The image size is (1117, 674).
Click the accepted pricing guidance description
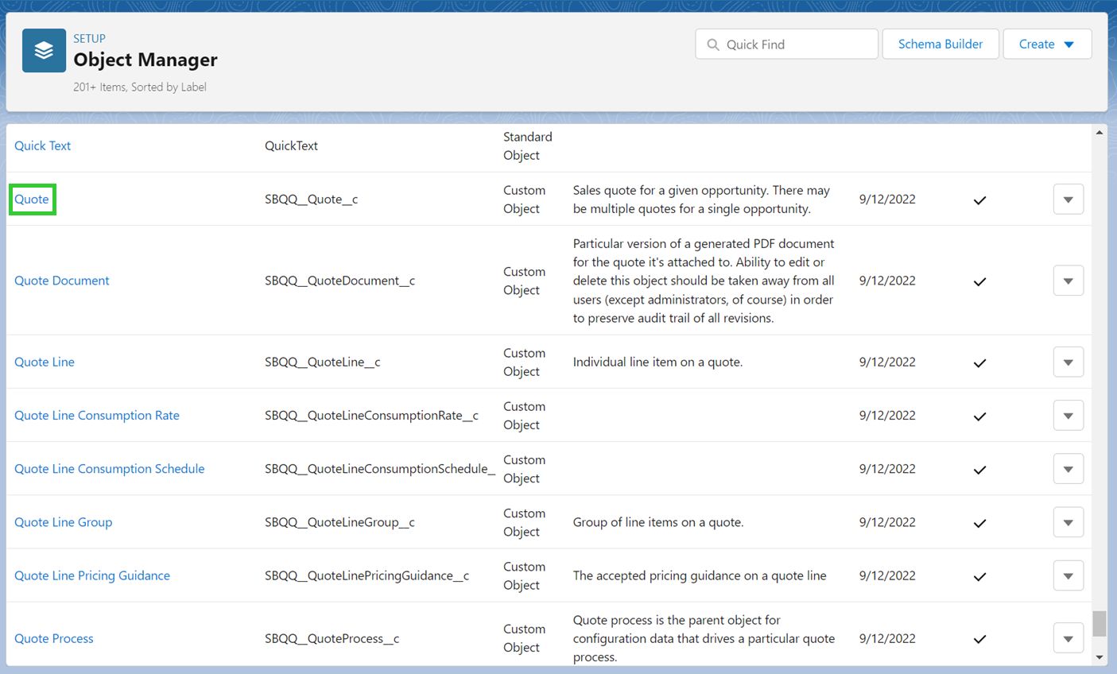700,575
